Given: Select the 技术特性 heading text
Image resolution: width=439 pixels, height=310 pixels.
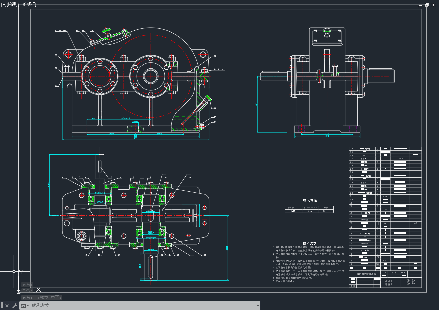Looking at the screenshot, I should click(310, 201).
